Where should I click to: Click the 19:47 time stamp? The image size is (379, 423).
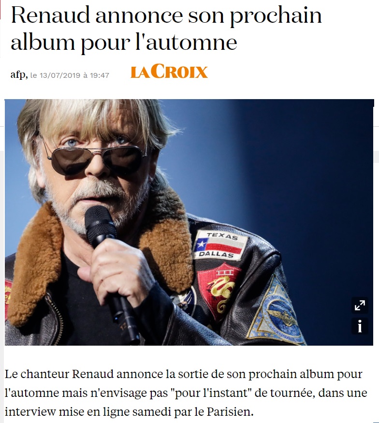coord(100,75)
